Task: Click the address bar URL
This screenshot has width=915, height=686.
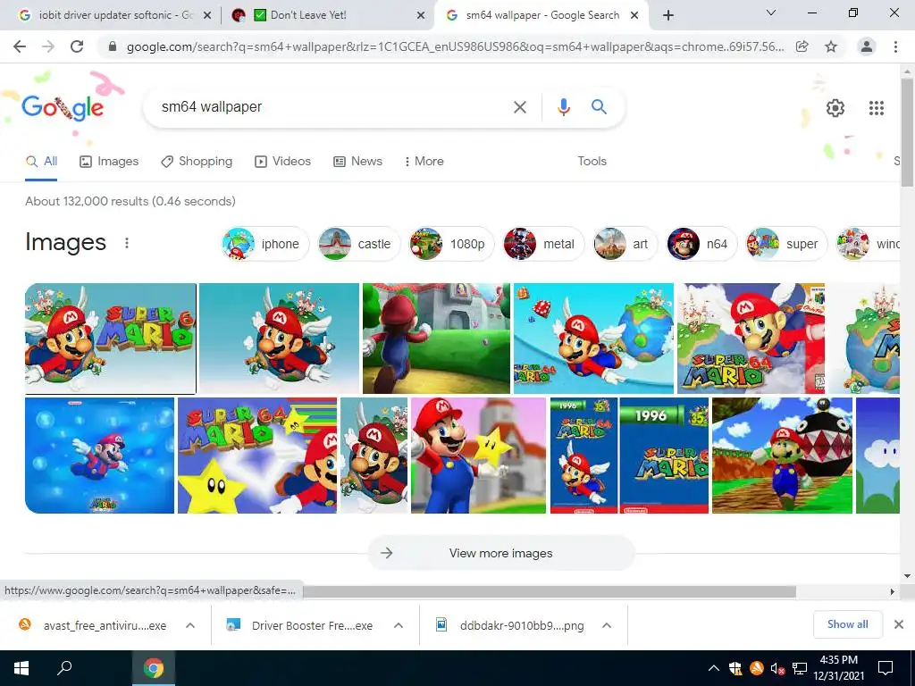Action: pos(455,46)
